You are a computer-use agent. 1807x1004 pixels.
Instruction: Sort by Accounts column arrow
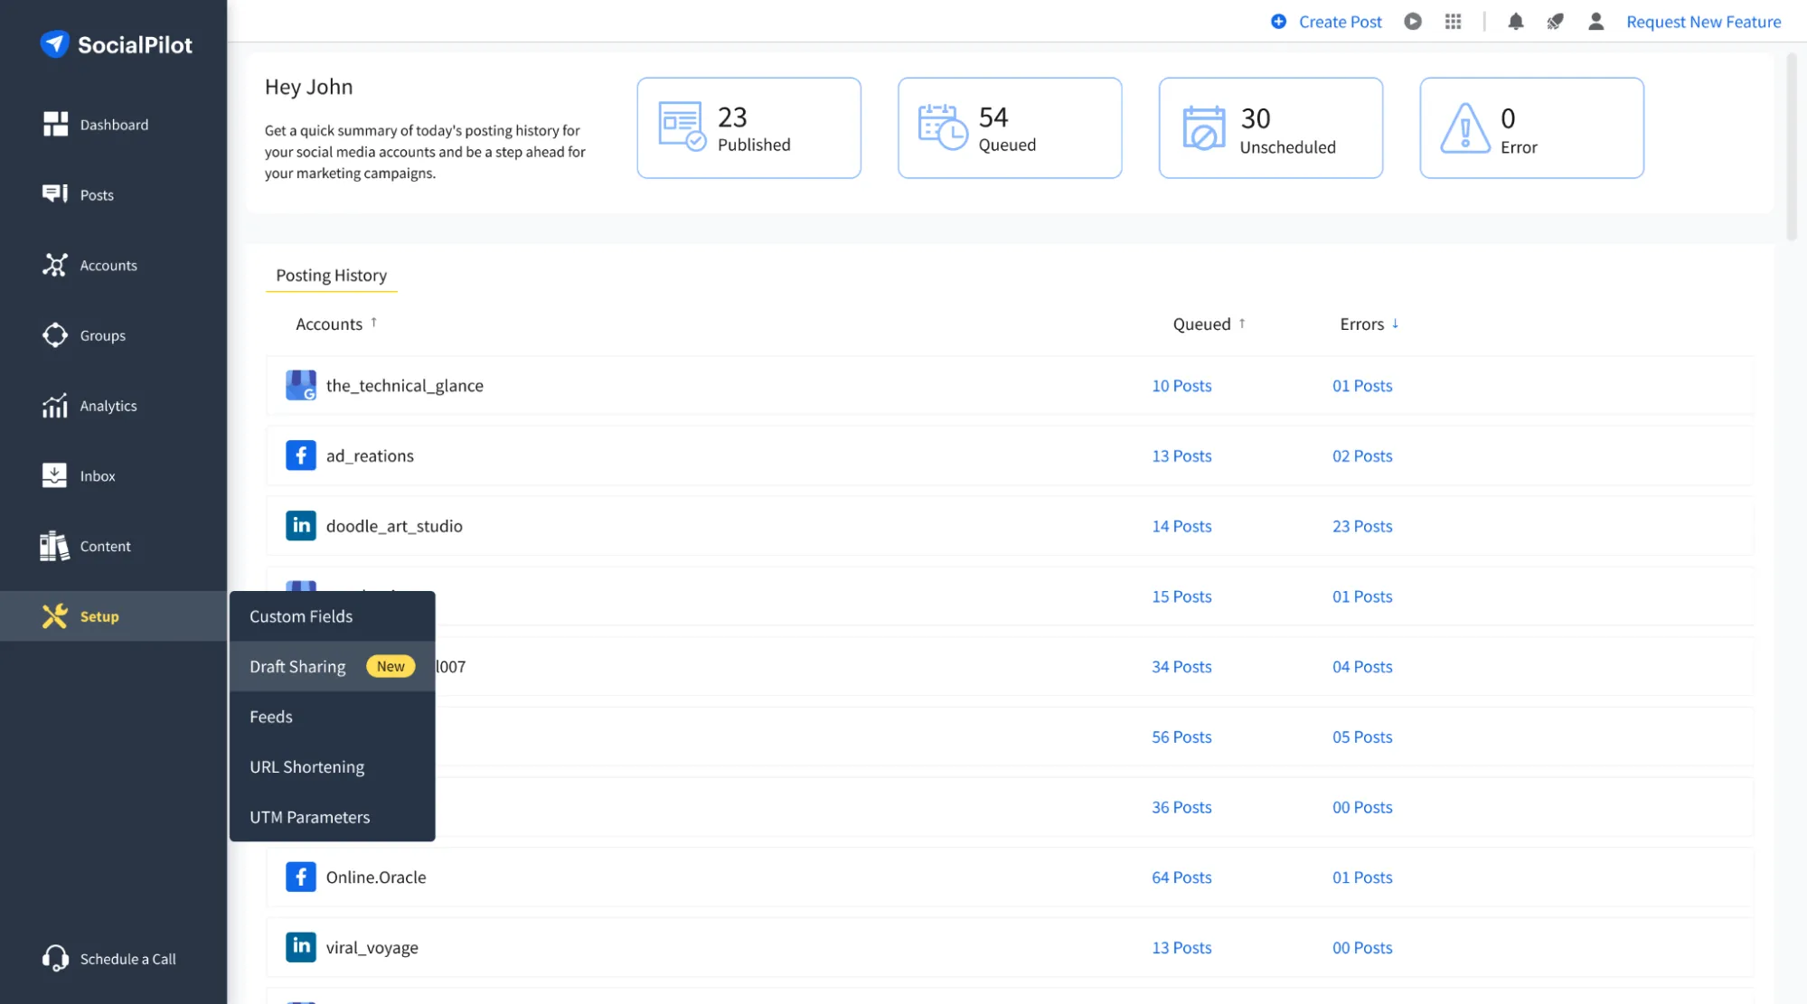click(x=373, y=323)
